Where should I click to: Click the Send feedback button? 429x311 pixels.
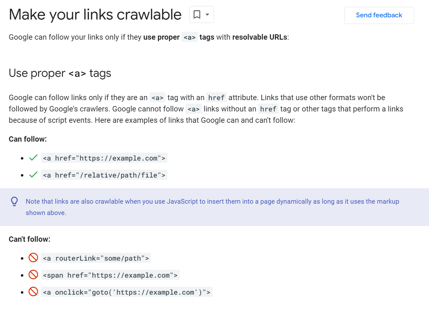[x=379, y=15]
